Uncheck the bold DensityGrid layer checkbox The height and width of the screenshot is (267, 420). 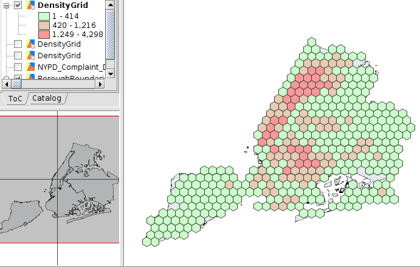tap(18, 5)
